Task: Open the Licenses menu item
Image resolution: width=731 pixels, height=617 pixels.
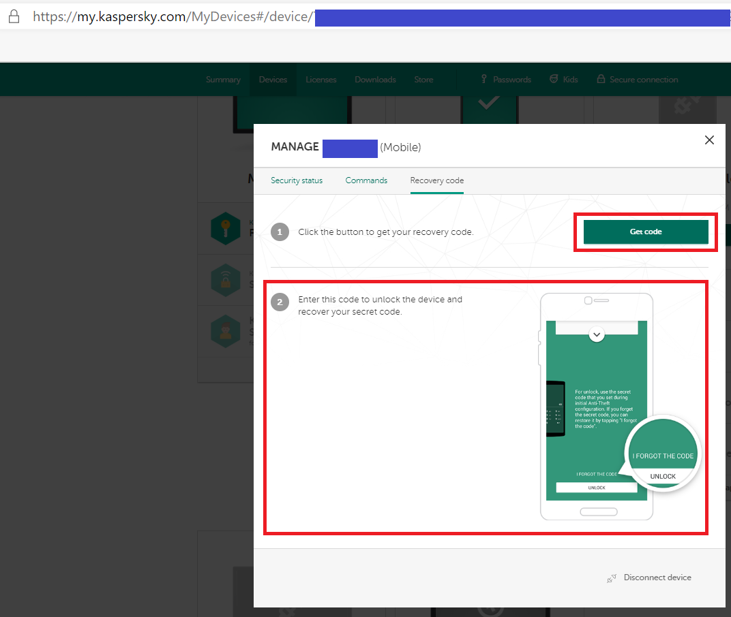Action: [x=320, y=80]
